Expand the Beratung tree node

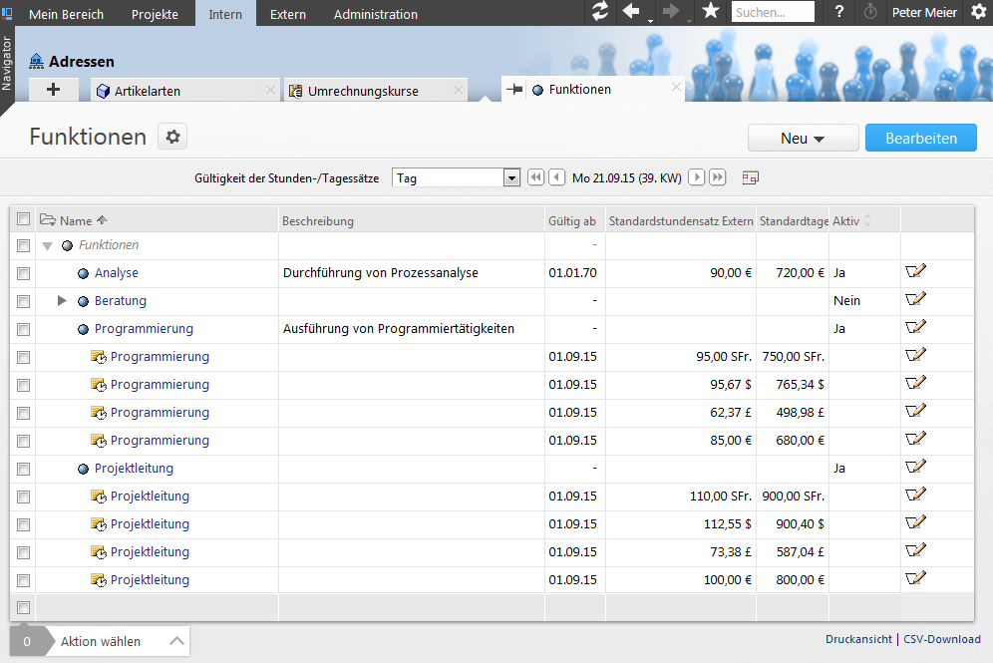click(x=62, y=300)
